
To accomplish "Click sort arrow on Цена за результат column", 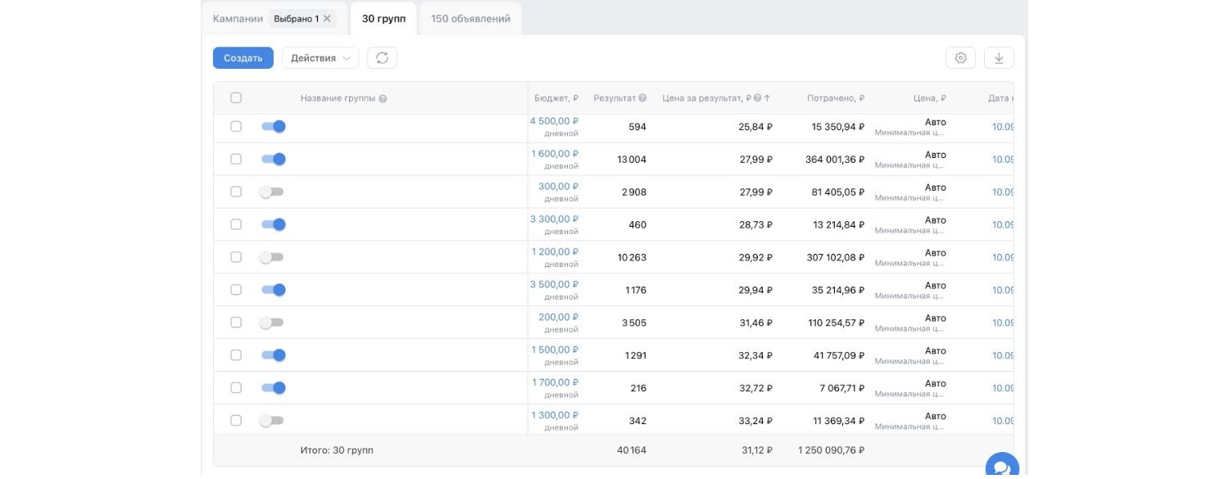I will 768,98.
